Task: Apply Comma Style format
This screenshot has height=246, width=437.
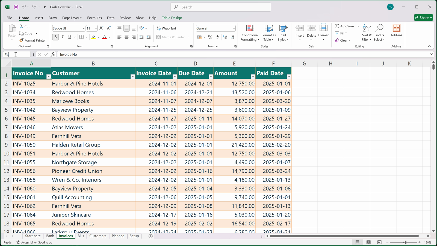Action: click(x=217, y=37)
